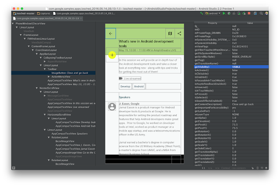Click value Close and go back

pyautogui.click(x=243, y=104)
